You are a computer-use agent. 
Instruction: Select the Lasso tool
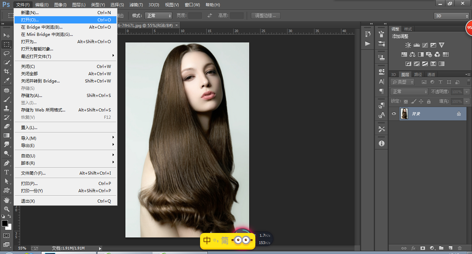pyautogui.click(x=7, y=53)
